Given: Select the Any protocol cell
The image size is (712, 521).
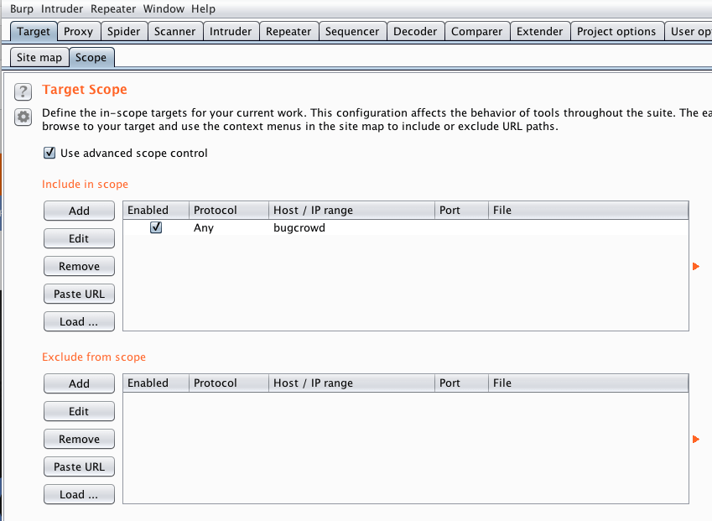Looking at the screenshot, I should tap(229, 227).
